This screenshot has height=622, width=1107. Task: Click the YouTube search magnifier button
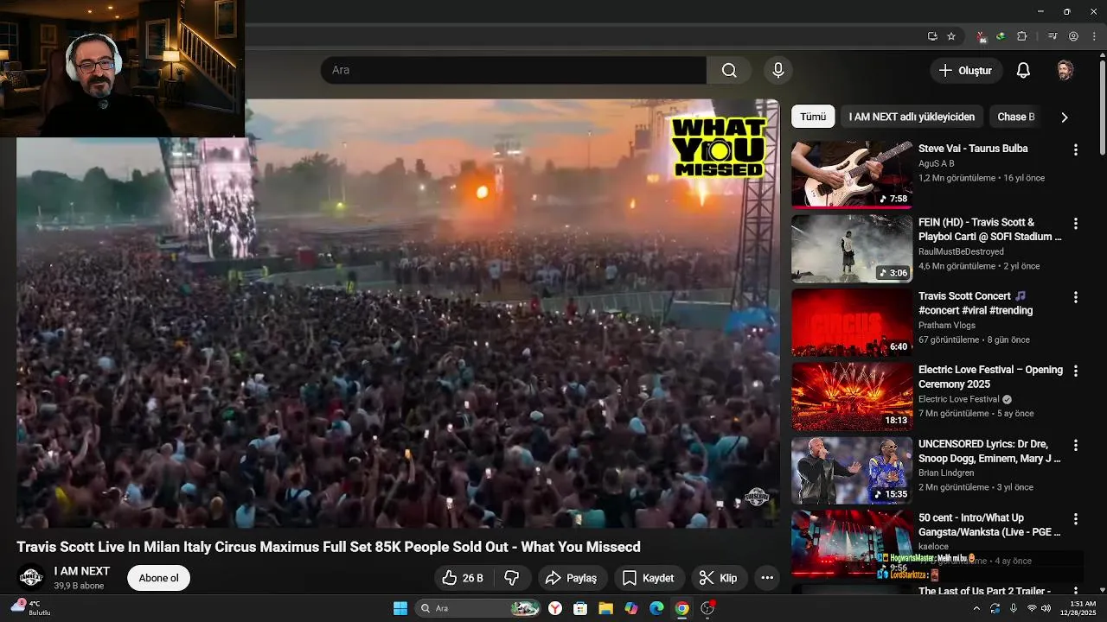(729, 70)
